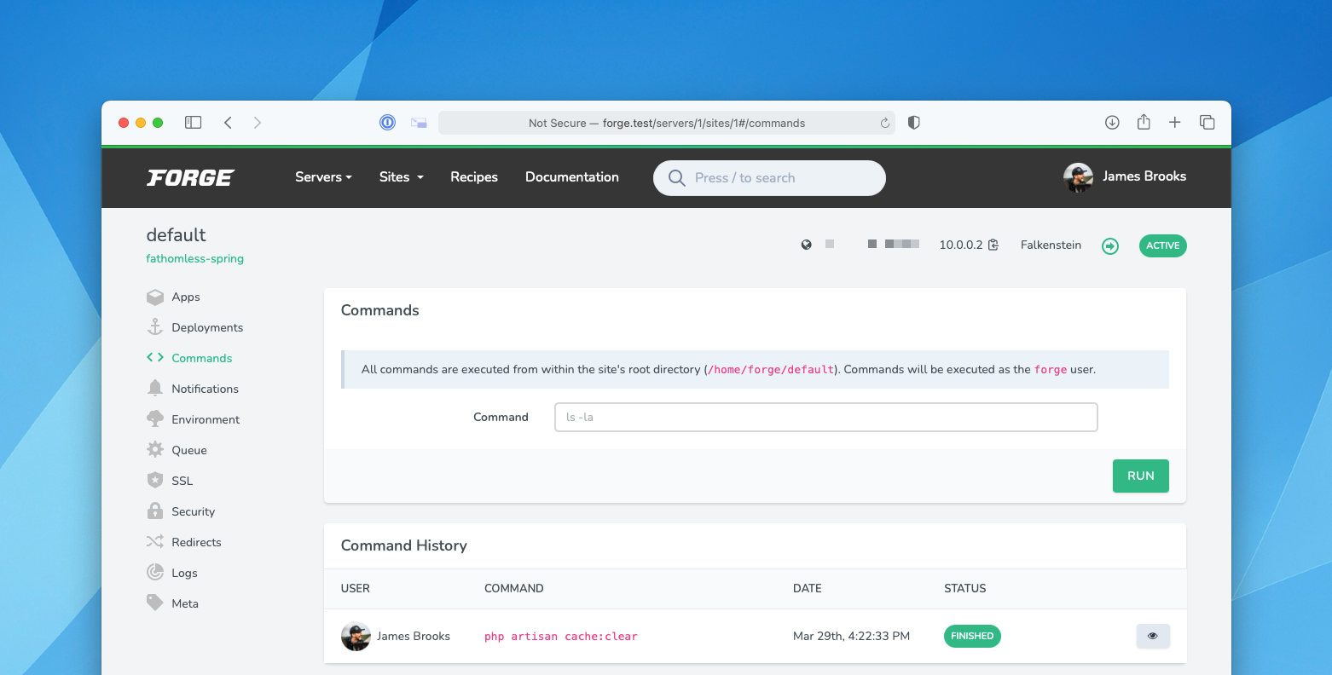Viewport: 1332px width, 675px height.
Task: Expand the Sites dropdown
Action: pos(400,177)
